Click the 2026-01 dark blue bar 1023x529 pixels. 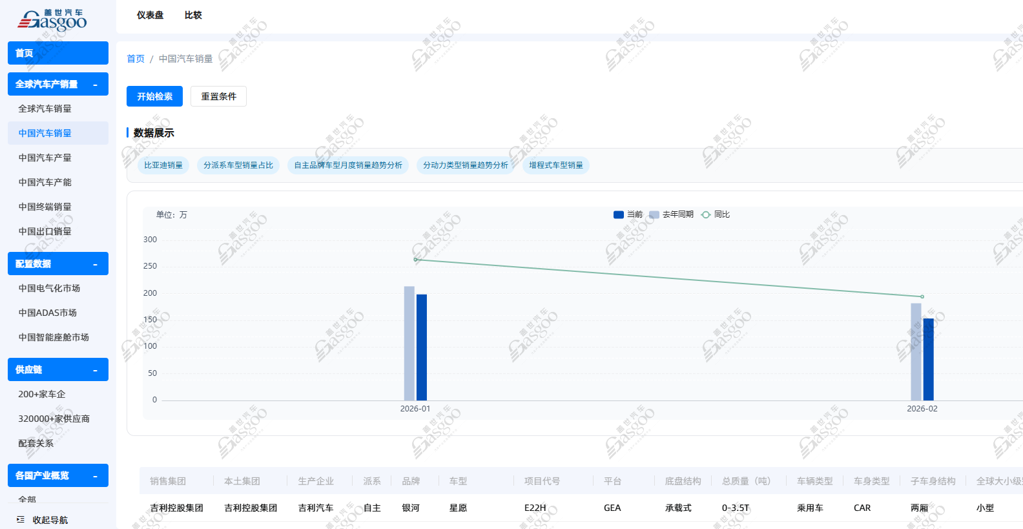coord(422,347)
